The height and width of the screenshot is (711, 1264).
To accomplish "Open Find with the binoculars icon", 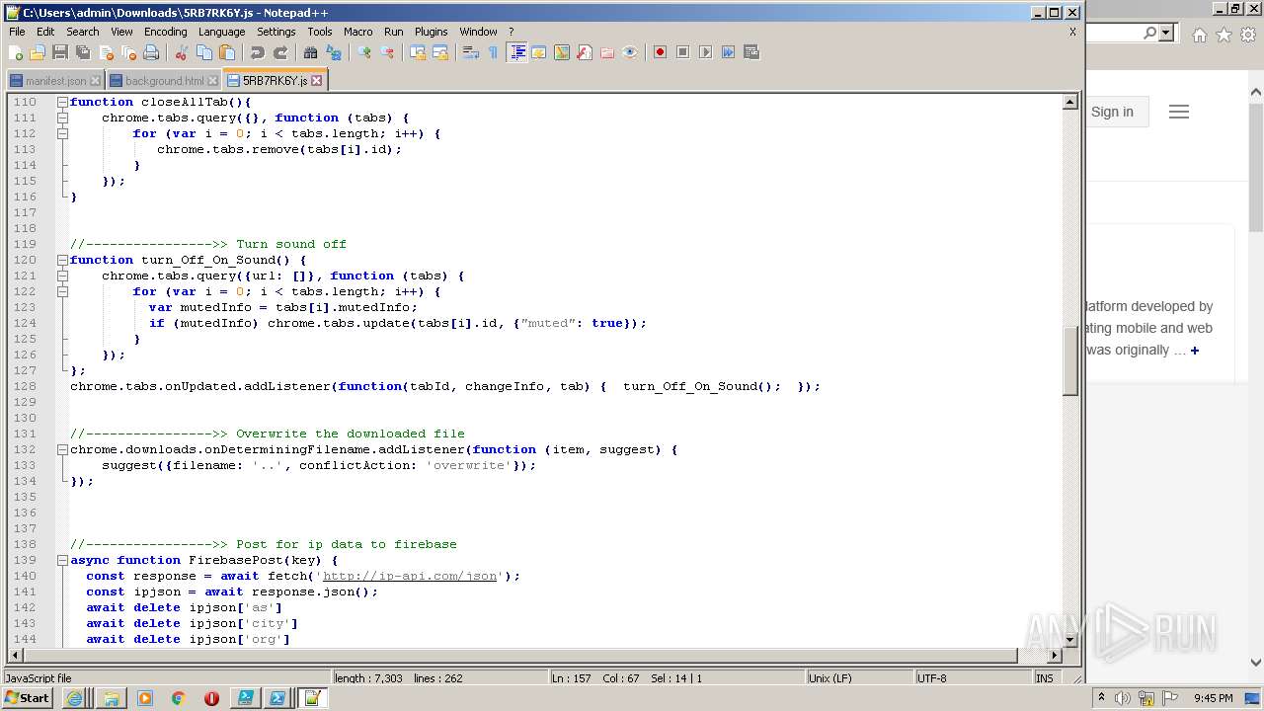I will (x=311, y=52).
